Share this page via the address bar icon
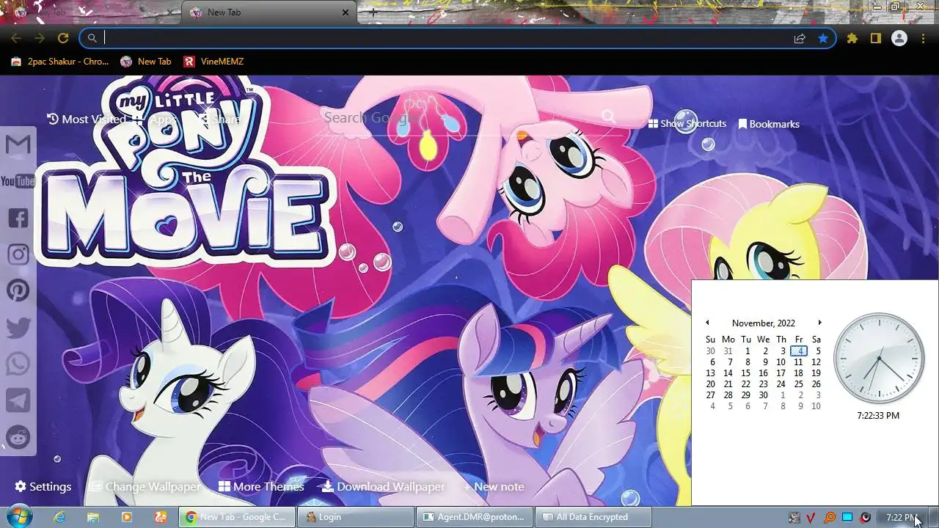Viewport: 939px width, 528px height. tap(800, 38)
